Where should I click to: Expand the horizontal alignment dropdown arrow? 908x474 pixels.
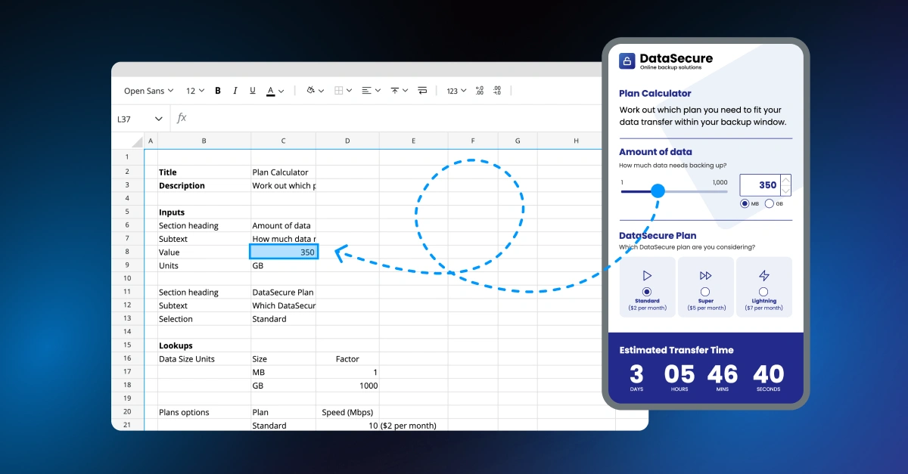[x=378, y=91]
